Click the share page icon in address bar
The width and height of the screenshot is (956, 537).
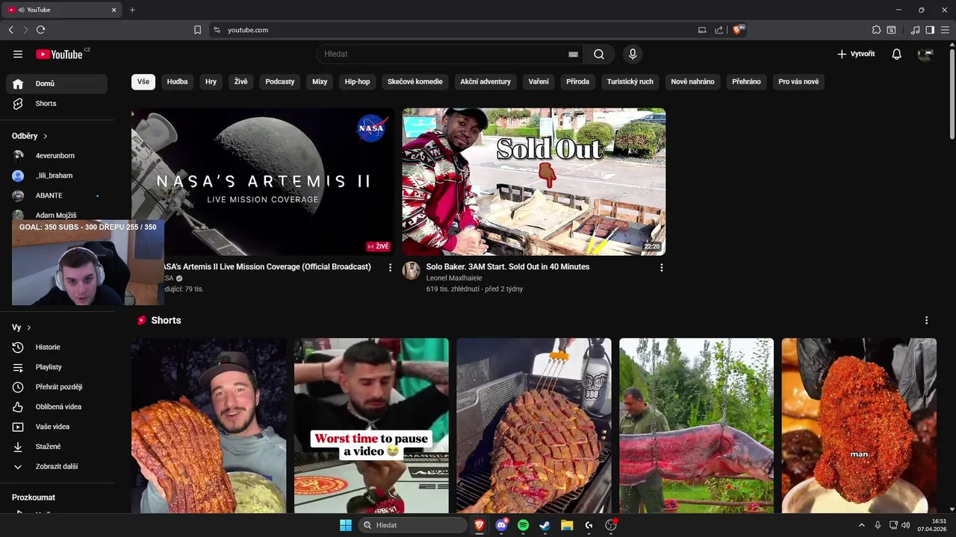[x=718, y=30]
